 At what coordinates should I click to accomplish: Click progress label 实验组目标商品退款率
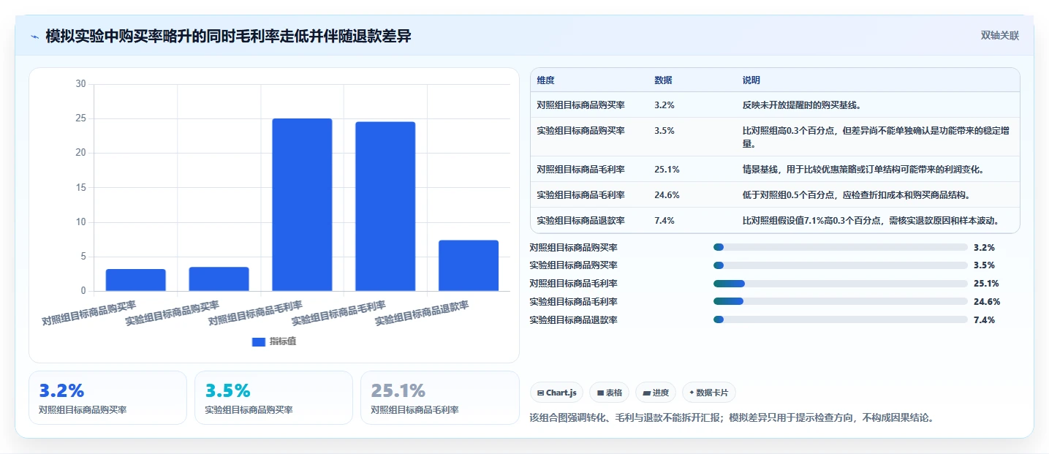click(574, 319)
